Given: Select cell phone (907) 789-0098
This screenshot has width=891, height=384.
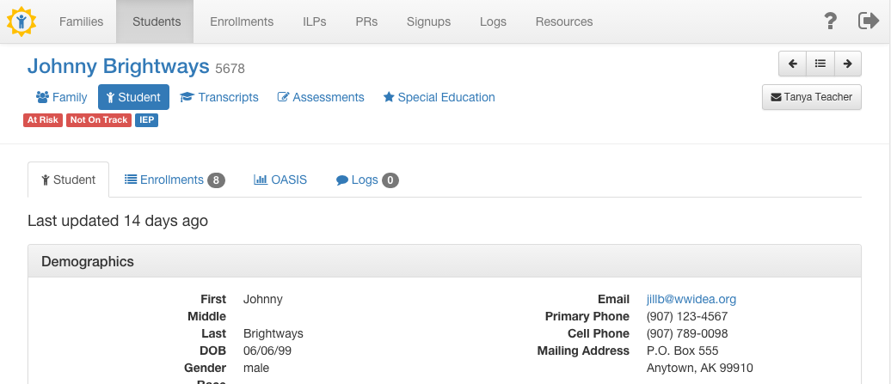Looking at the screenshot, I should [x=687, y=333].
